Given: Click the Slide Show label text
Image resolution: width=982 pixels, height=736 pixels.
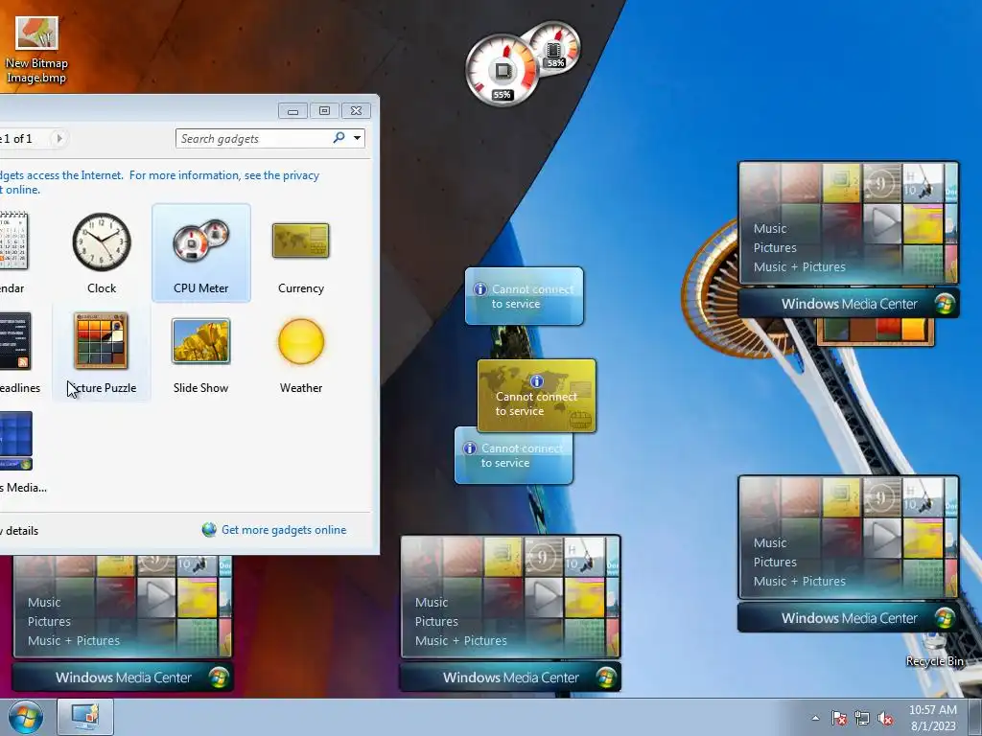Looking at the screenshot, I should coord(201,387).
